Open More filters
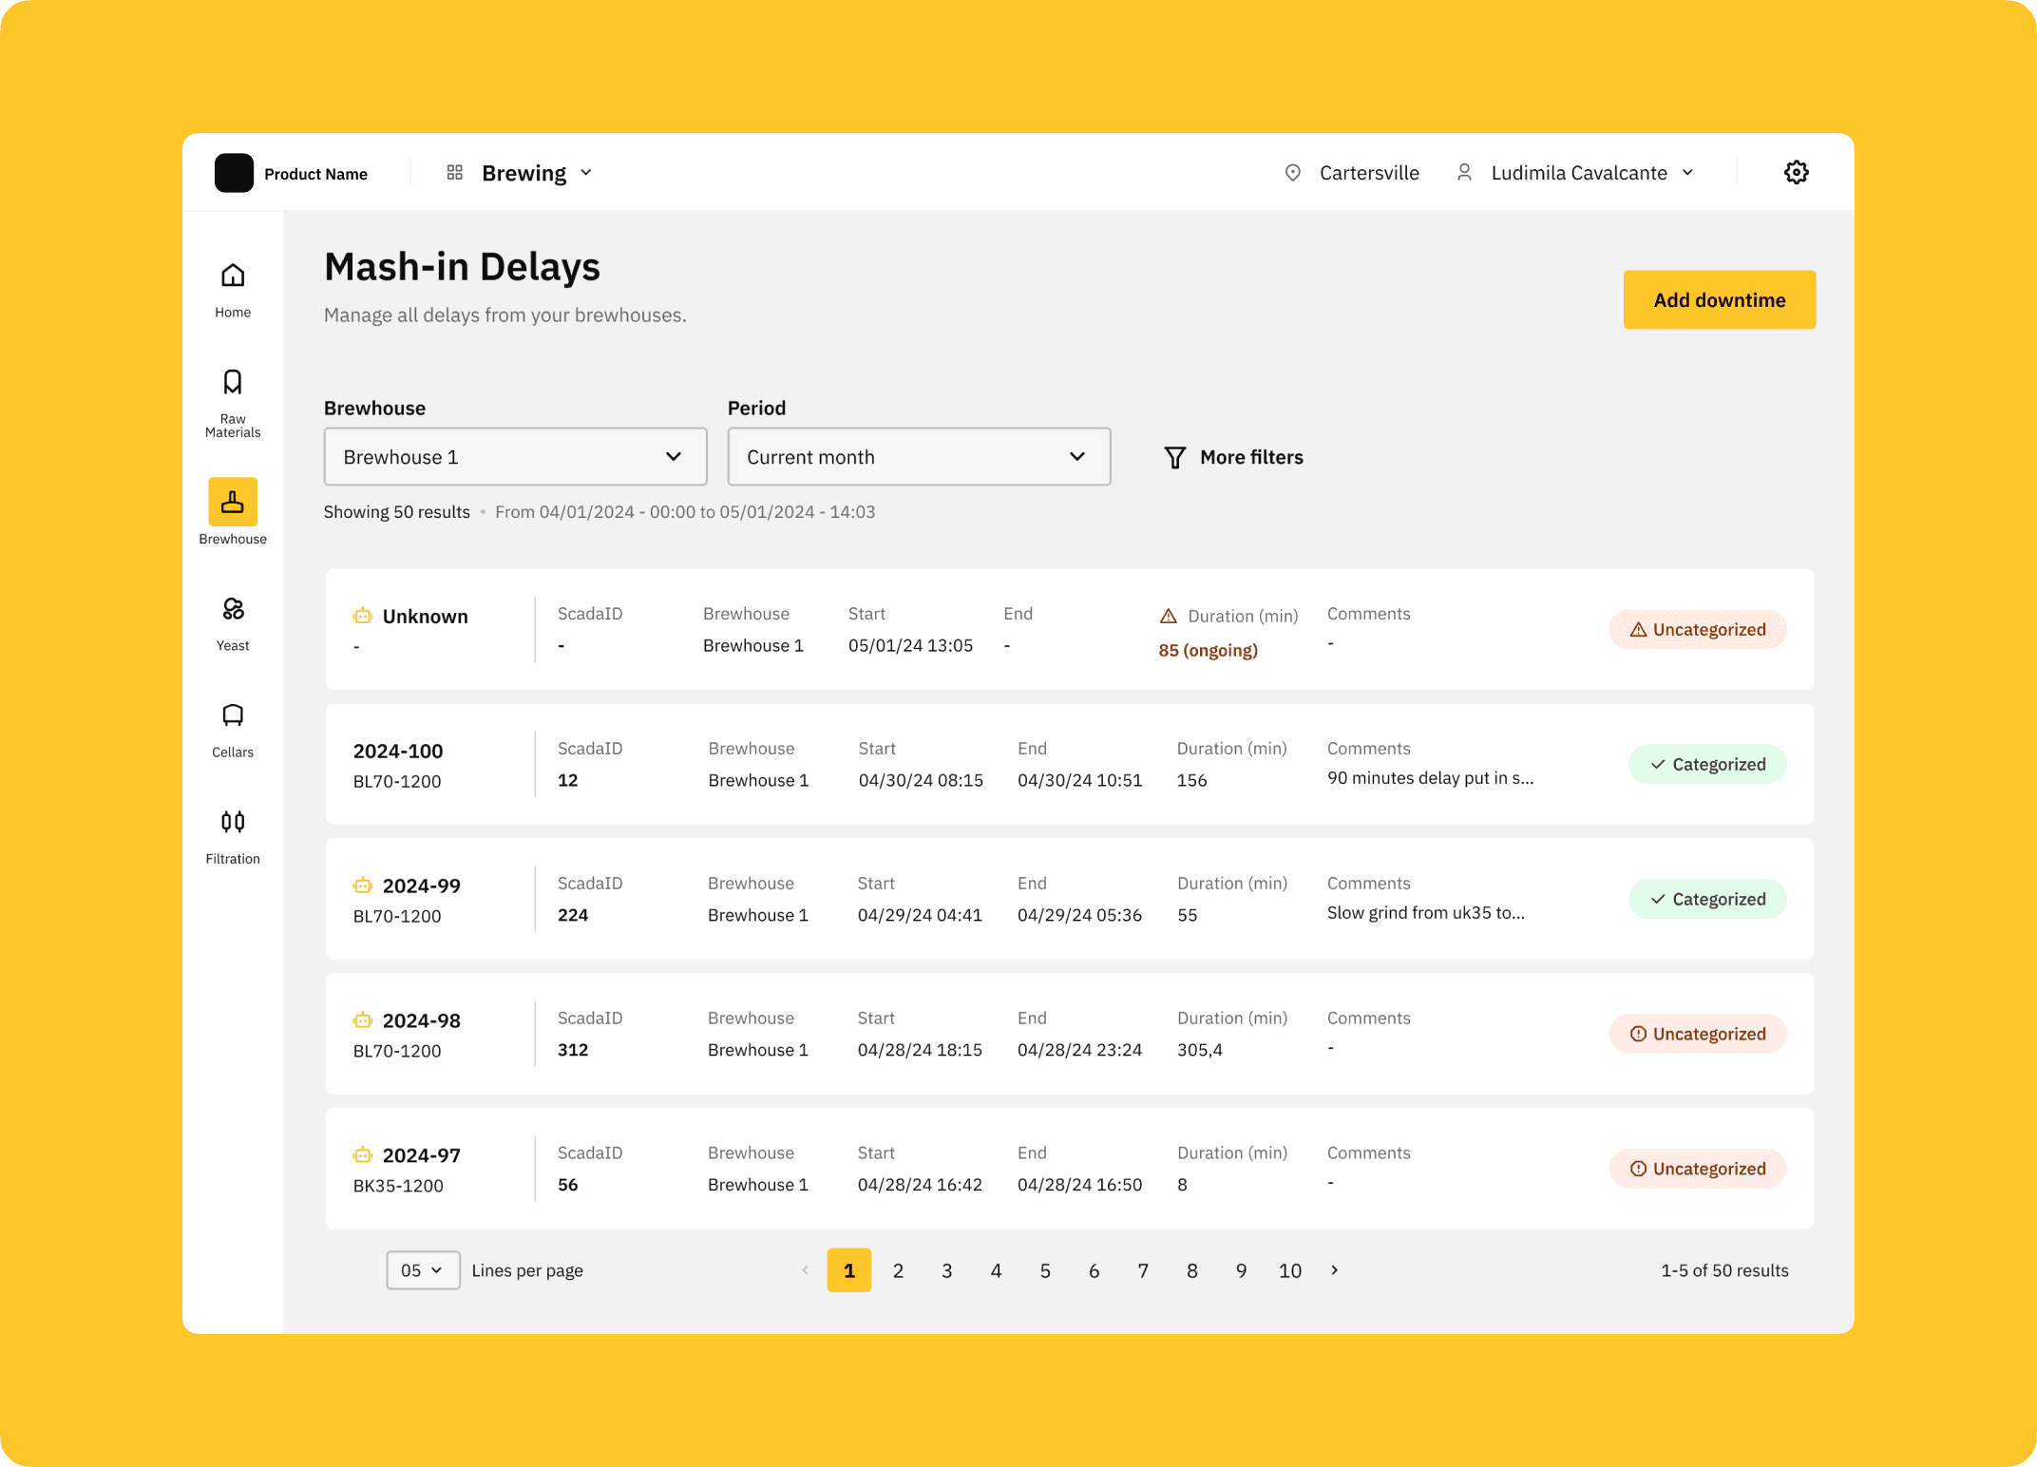This screenshot has width=2037, height=1467. [x=1233, y=457]
